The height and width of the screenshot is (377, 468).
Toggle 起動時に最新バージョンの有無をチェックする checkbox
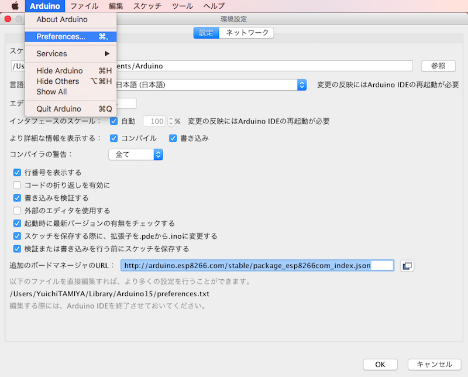[17, 224]
